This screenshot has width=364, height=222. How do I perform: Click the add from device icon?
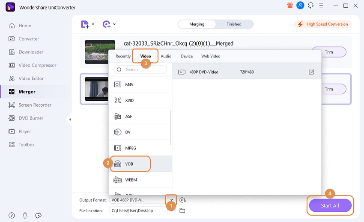tap(107, 24)
